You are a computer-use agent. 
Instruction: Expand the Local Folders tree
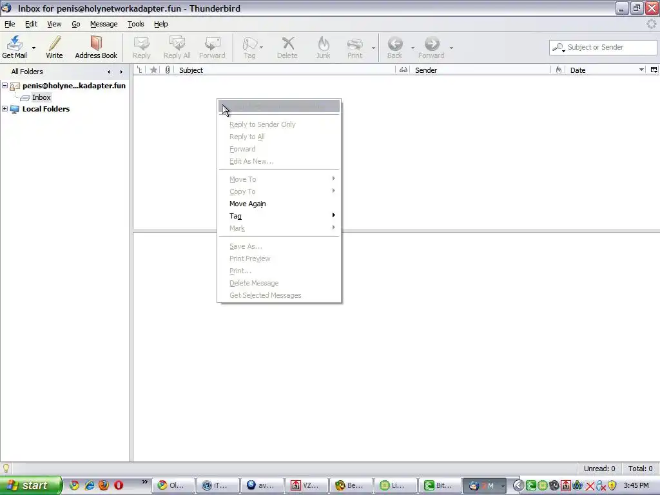pos(5,108)
